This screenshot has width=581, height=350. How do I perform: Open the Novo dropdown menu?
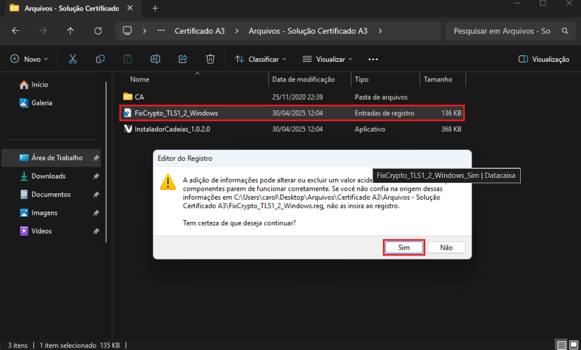point(29,59)
